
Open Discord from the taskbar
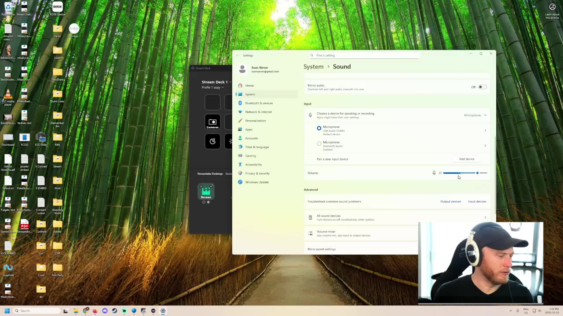(105, 311)
